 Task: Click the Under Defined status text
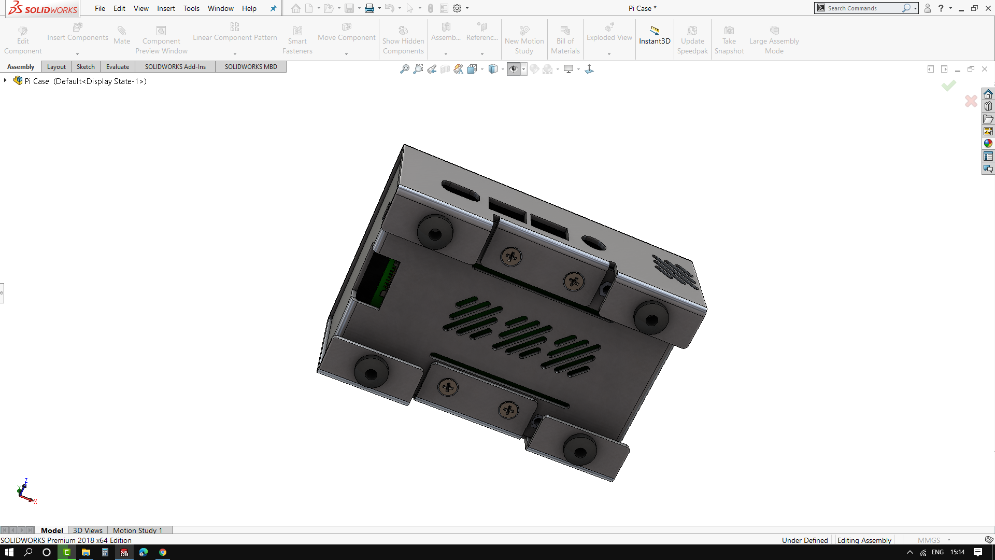pyautogui.click(x=805, y=540)
